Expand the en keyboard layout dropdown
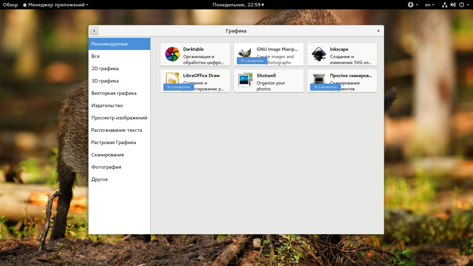The width and height of the screenshot is (473, 266). coord(430,5)
